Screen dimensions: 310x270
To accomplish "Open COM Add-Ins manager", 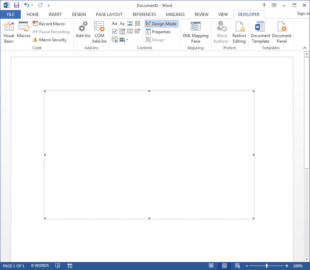I will [99, 32].
